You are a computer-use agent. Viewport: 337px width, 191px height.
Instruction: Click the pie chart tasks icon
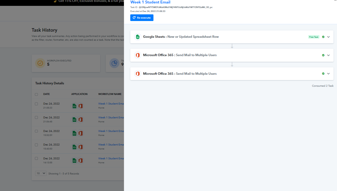tap(114, 63)
